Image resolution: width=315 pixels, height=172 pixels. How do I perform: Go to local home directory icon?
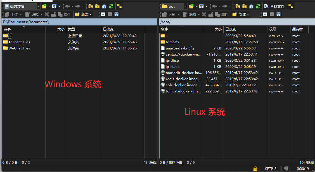(x=104, y=6)
